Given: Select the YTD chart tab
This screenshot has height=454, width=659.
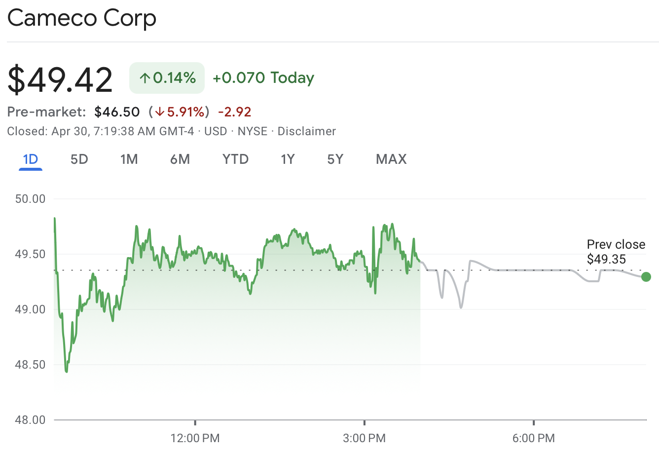Looking at the screenshot, I should coord(235,159).
